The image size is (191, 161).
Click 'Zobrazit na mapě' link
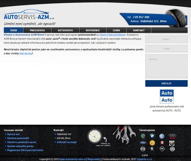point(67,142)
